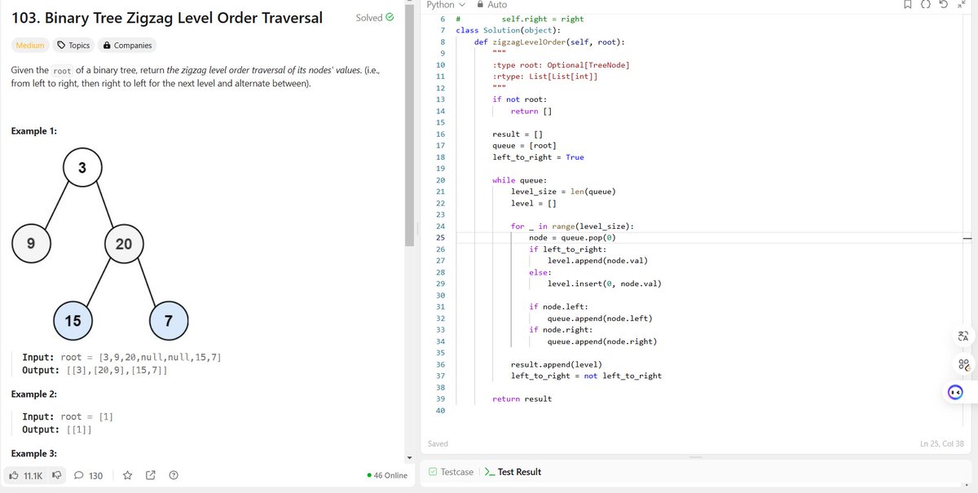Reset code to default with undo icon
This screenshot has width=978, height=493.
pos(944,5)
